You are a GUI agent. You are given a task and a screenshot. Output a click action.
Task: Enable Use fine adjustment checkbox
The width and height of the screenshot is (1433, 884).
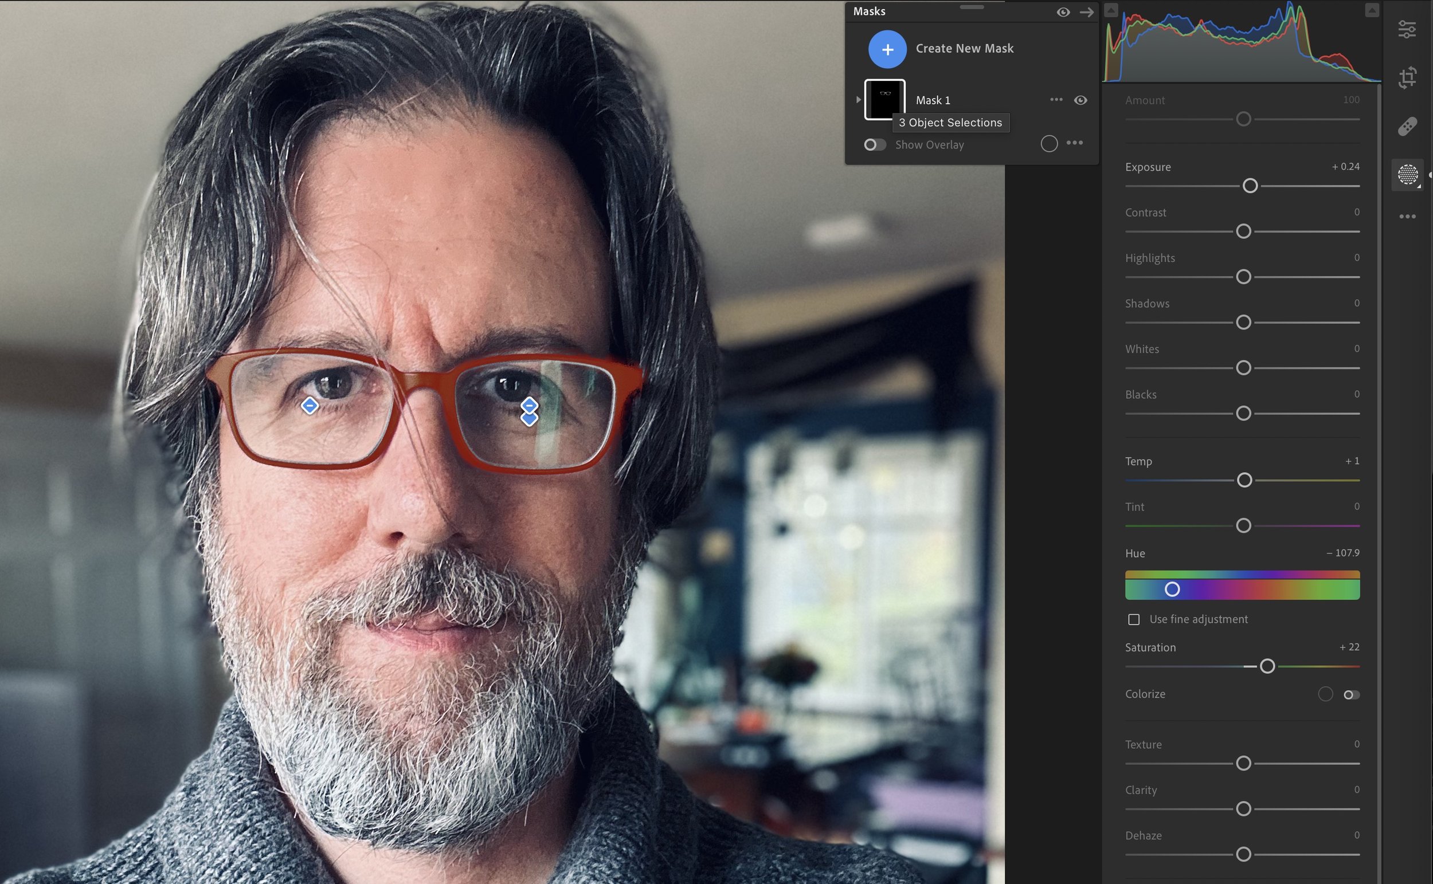[1134, 620]
